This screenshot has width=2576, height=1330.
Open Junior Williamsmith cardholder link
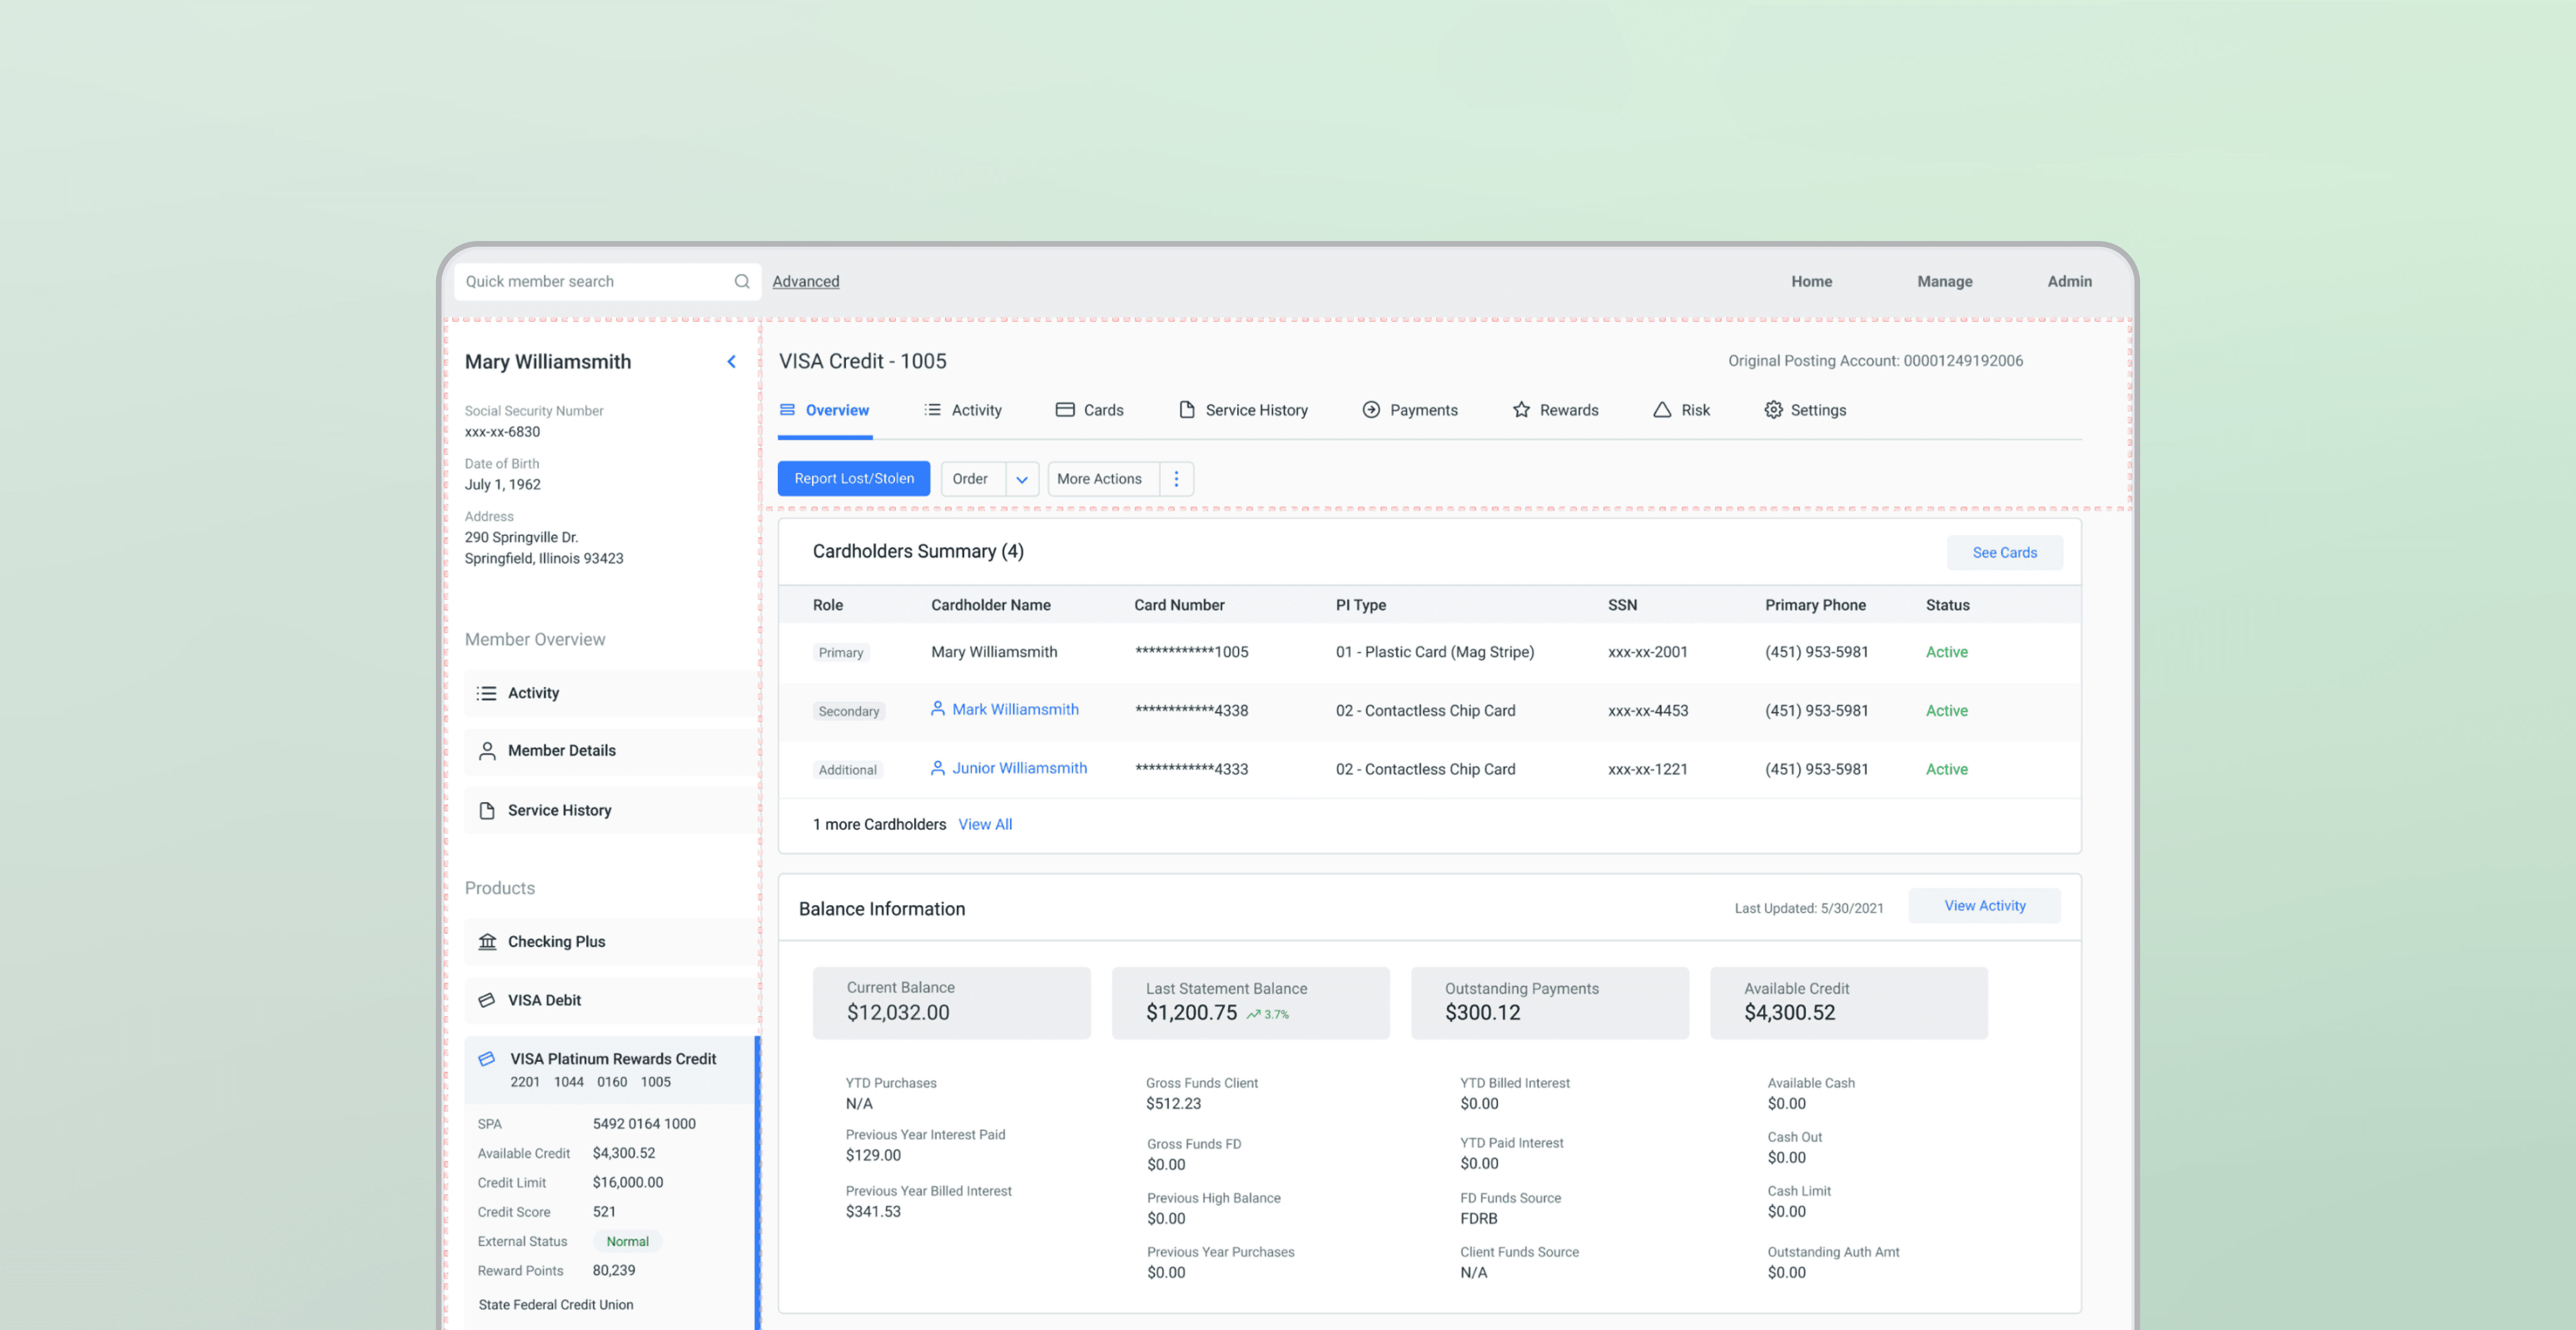pyautogui.click(x=1019, y=768)
